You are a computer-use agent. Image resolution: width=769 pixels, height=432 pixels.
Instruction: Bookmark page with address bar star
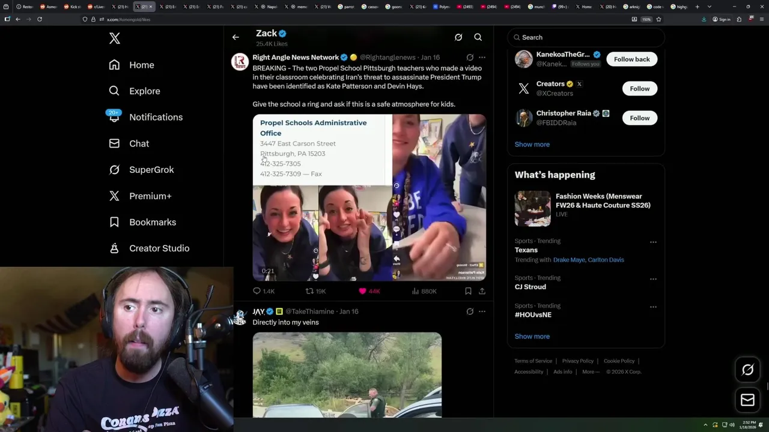coord(658,19)
